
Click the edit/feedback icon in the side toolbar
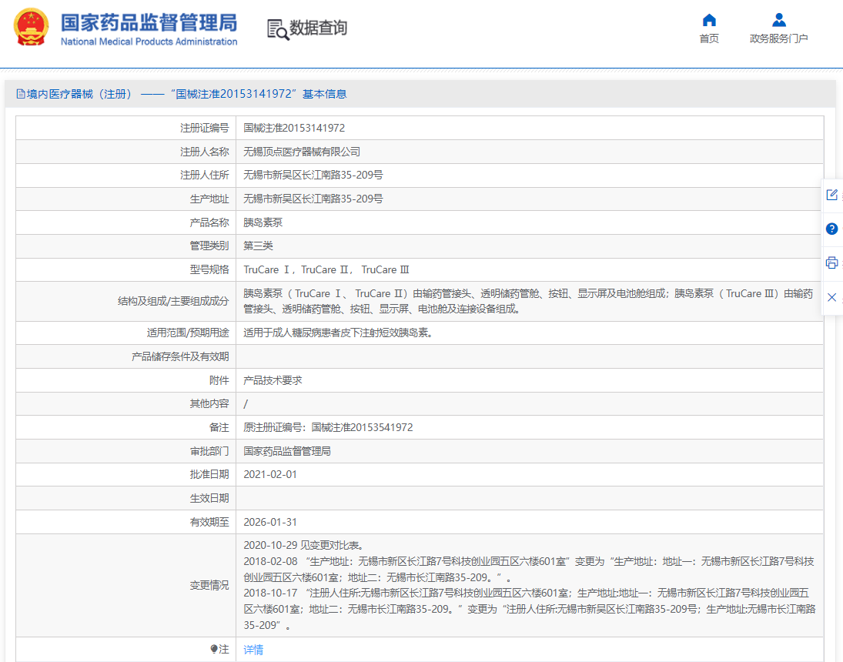pos(831,195)
